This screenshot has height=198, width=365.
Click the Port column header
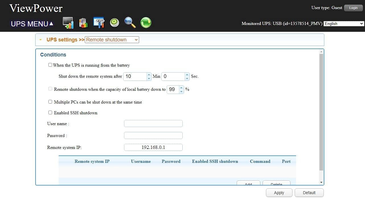coord(286,161)
